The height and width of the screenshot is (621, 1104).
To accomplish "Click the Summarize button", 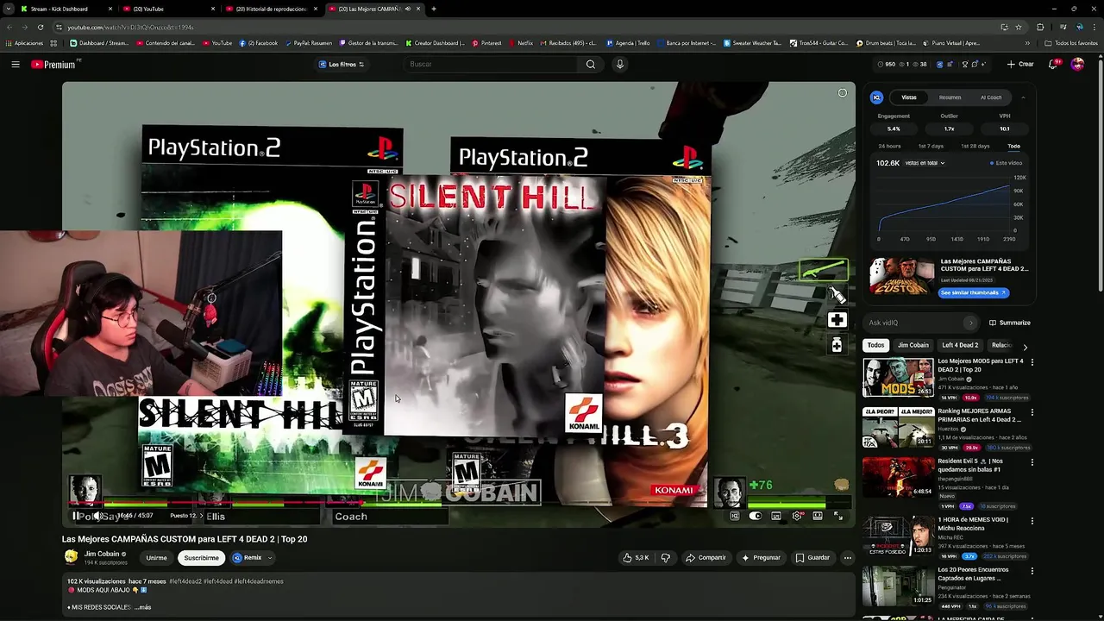I will coord(1009,323).
